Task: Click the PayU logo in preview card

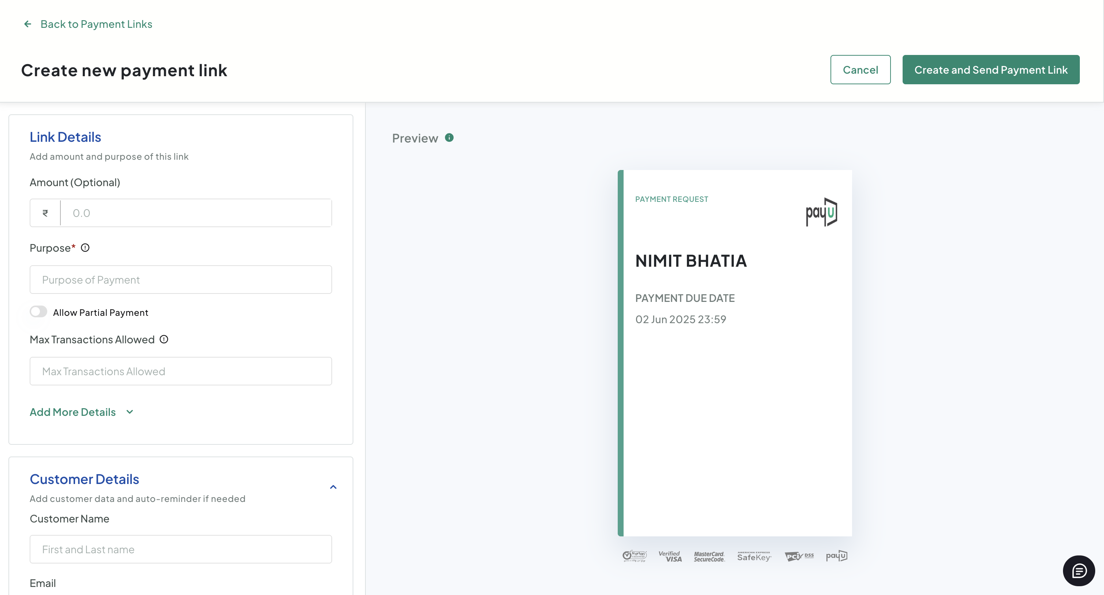Action: click(x=821, y=212)
